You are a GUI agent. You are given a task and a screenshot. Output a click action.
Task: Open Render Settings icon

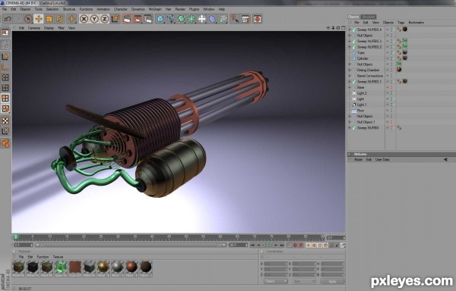(x=148, y=19)
